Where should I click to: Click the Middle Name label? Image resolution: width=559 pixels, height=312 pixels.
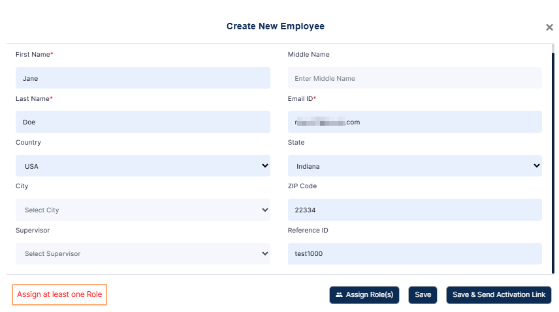[x=309, y=55]
